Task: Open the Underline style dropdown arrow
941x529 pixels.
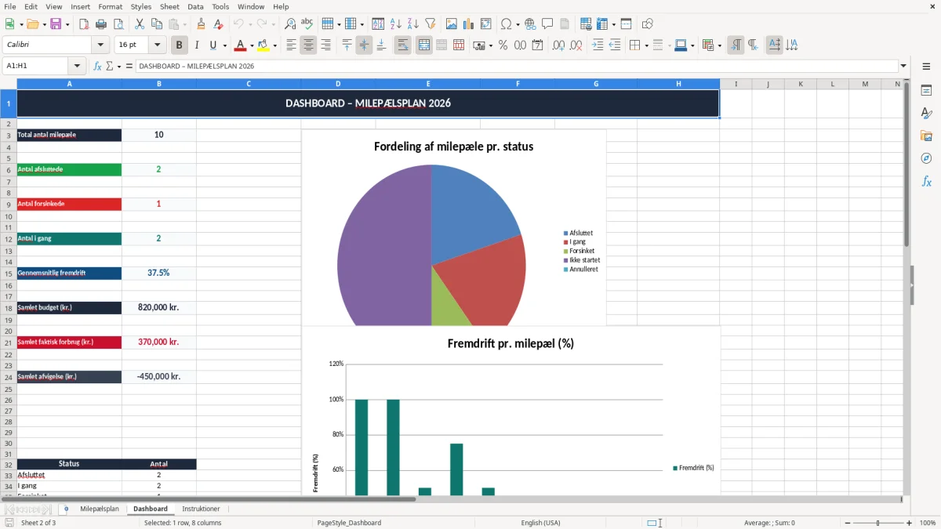Action: coord(224,45)
